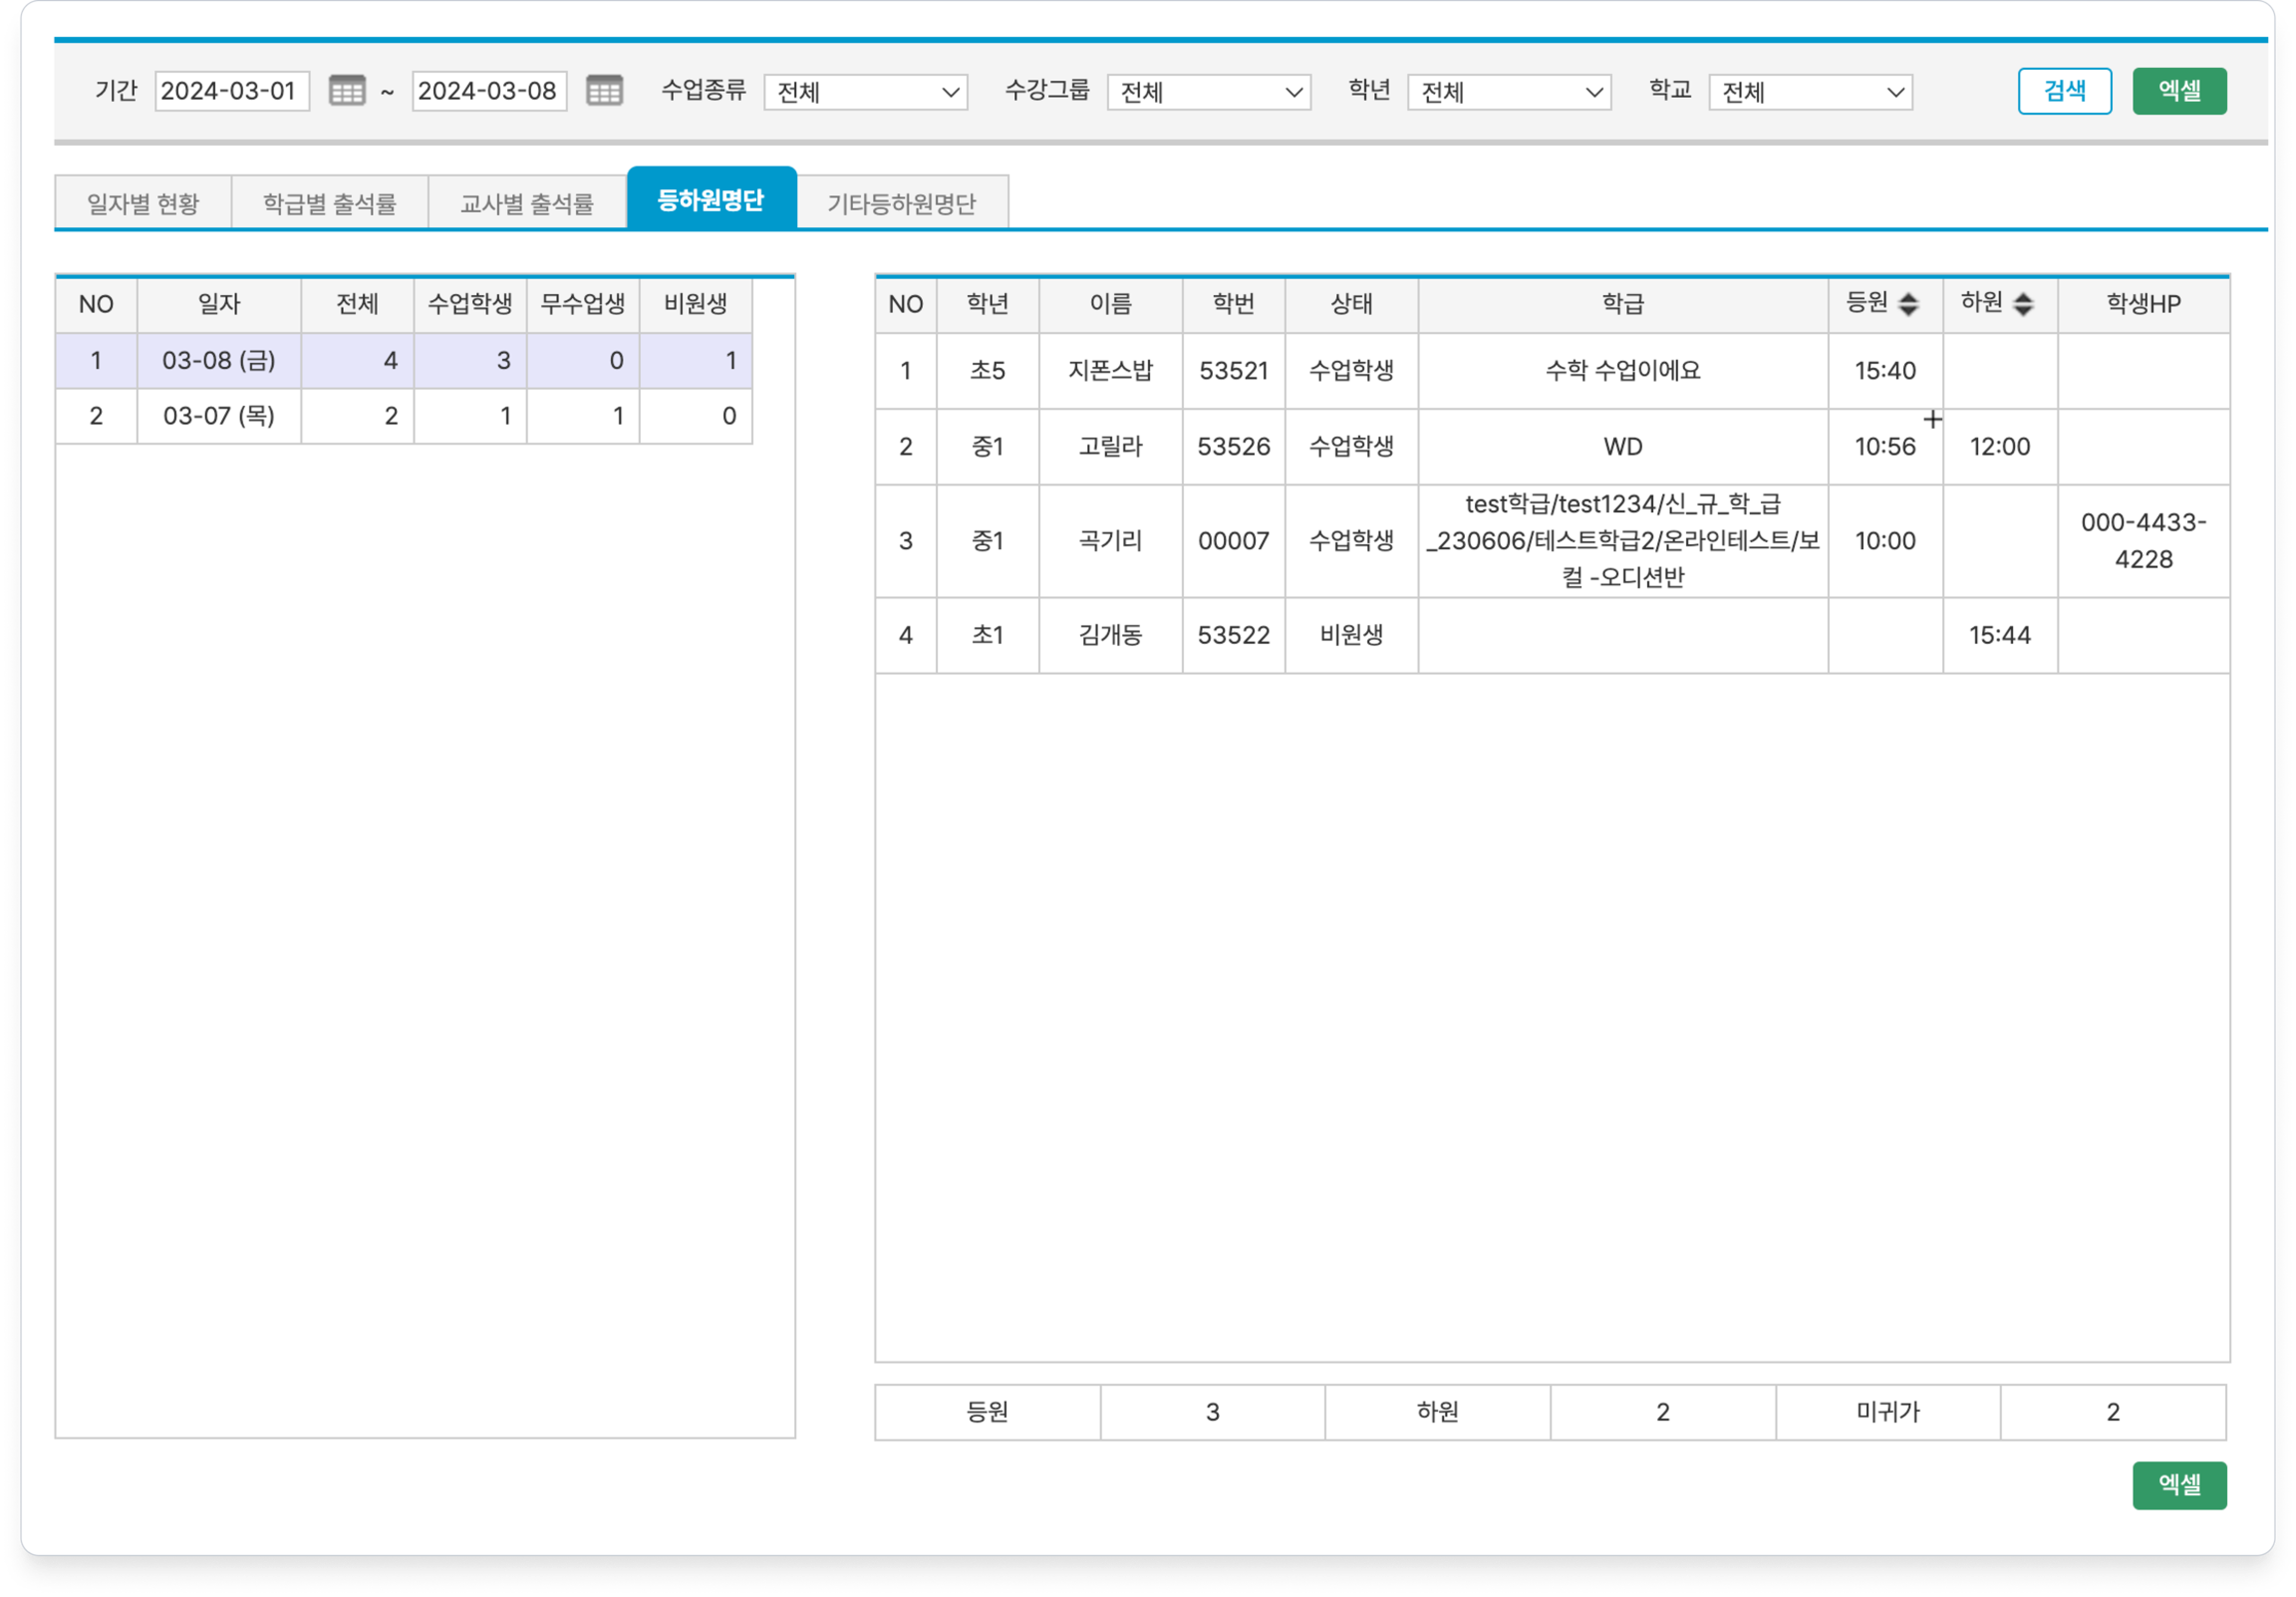2296x1597 pixels.
Task: Open the end date calendar picker
Action: [604, 91]
